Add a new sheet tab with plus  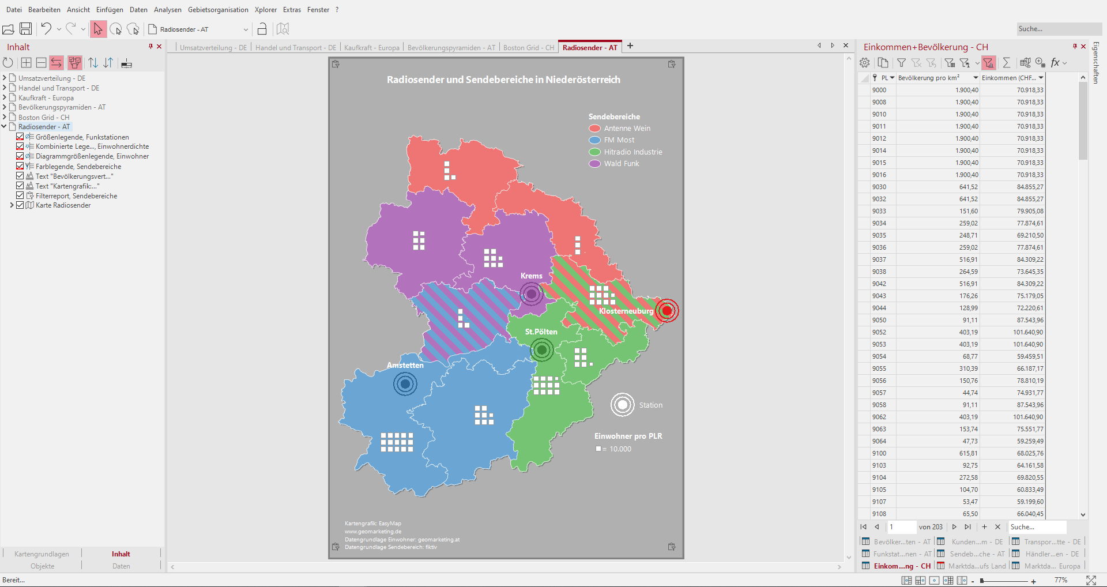tap(630, 46)
